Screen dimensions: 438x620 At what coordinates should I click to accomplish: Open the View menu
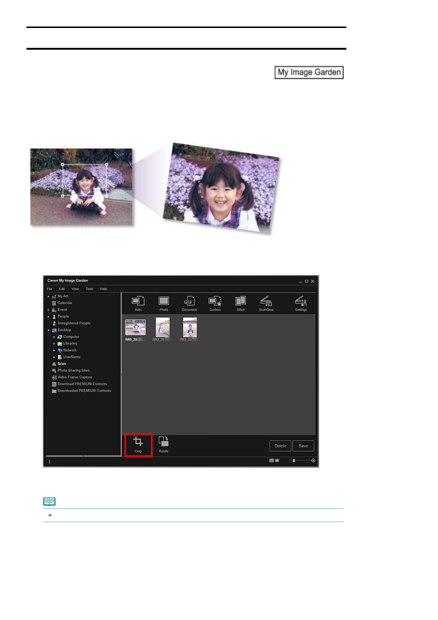[x=75, y=289]
